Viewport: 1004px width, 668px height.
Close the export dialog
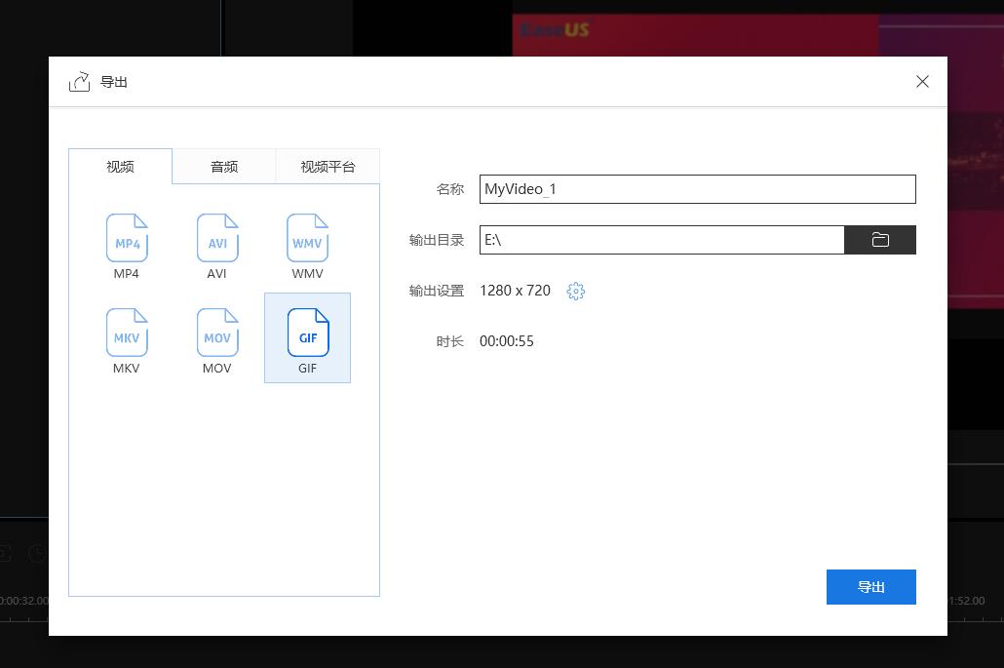[922, 82]
